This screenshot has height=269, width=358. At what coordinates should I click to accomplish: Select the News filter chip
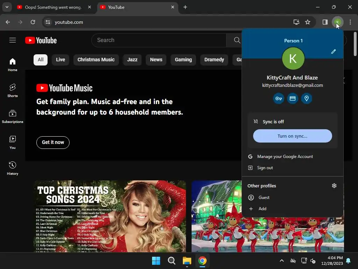(156, 60)
